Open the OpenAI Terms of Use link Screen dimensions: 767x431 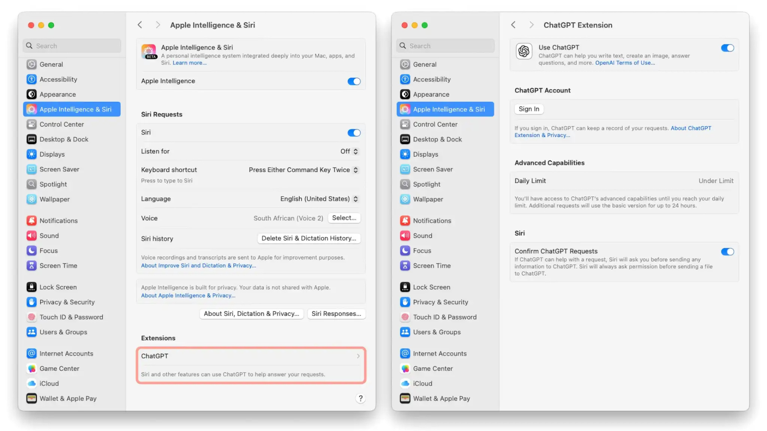(625, 63)
